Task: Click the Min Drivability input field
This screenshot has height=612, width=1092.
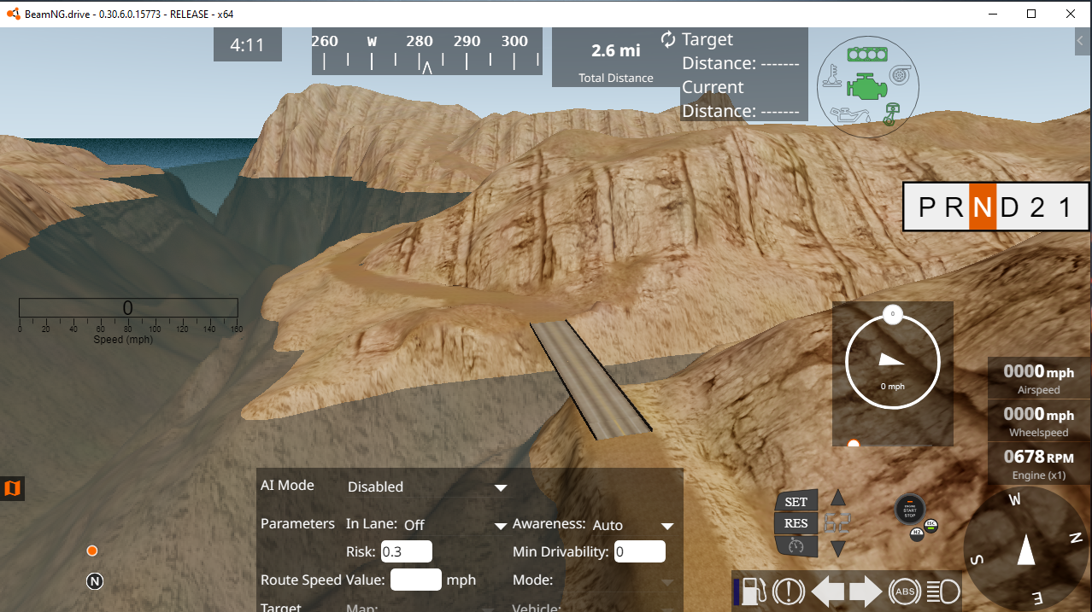Action: [x=640, y=551]
